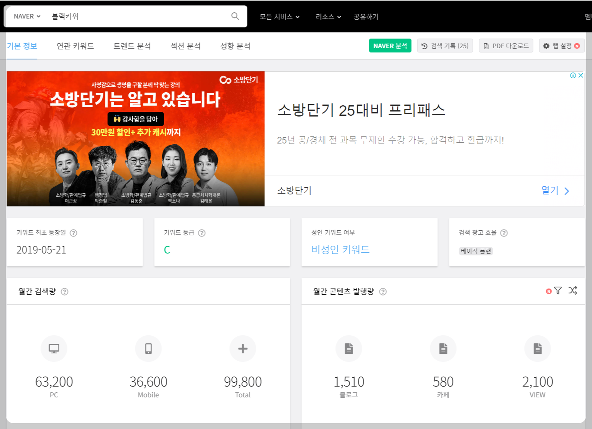Click the green NAVER 분석 button
This screenshot has width=592, height=429.
[390, 46]
